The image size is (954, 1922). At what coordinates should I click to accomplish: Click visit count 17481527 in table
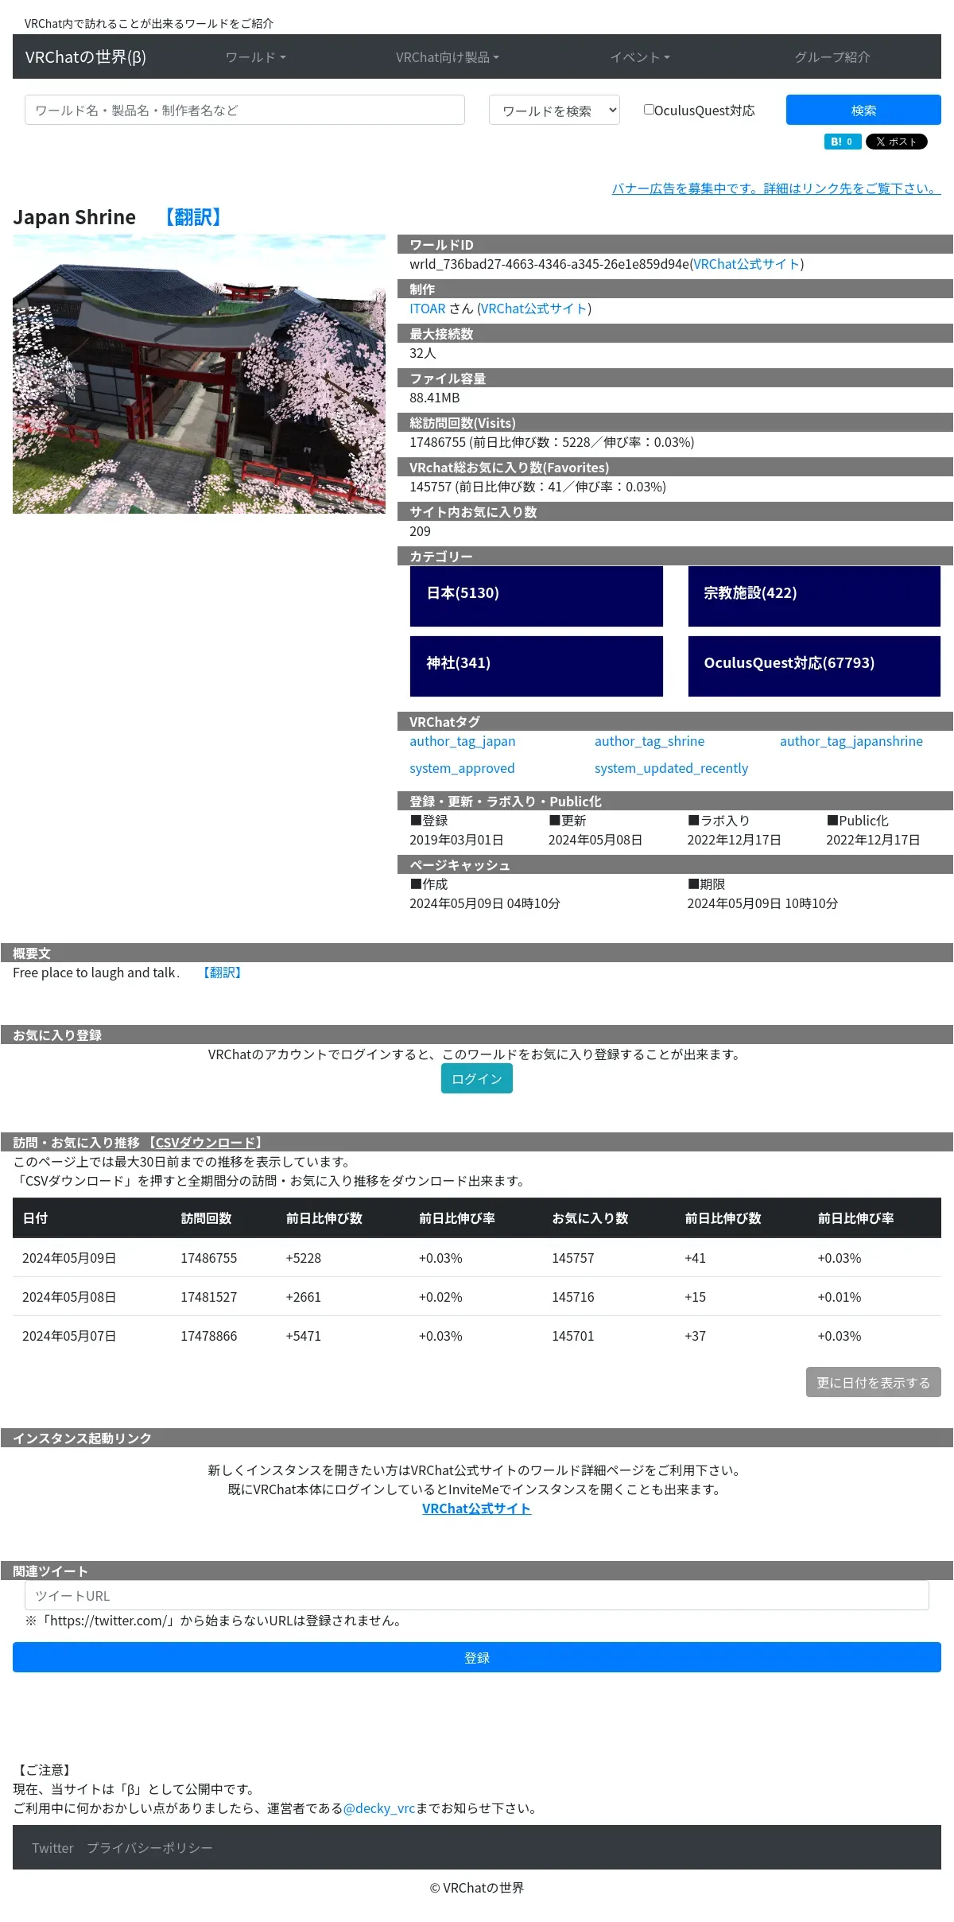tap(209, 1297)
